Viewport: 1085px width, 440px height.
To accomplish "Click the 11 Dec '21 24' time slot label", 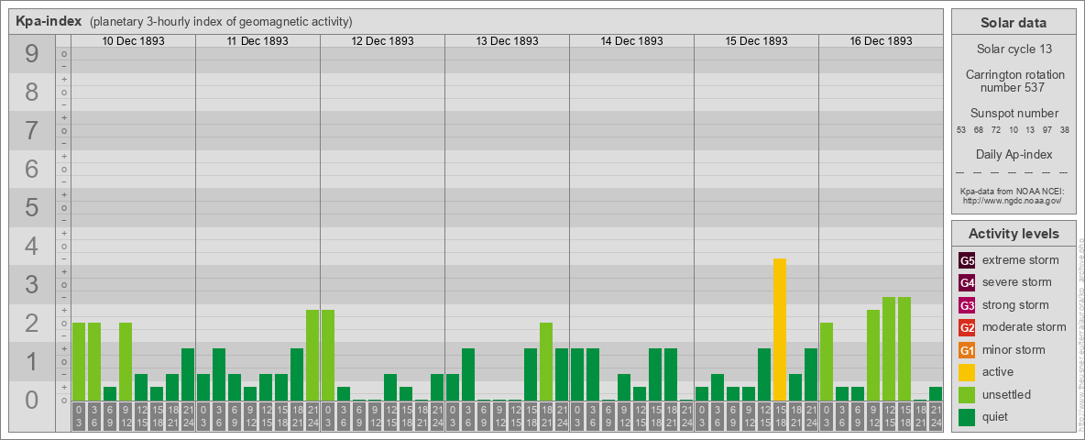I will [x=312, y=416].
